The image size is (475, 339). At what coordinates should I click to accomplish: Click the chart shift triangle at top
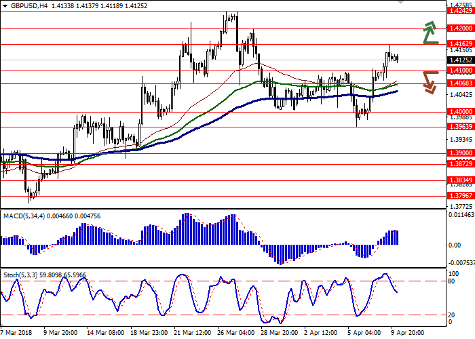(x=399, y=3)
